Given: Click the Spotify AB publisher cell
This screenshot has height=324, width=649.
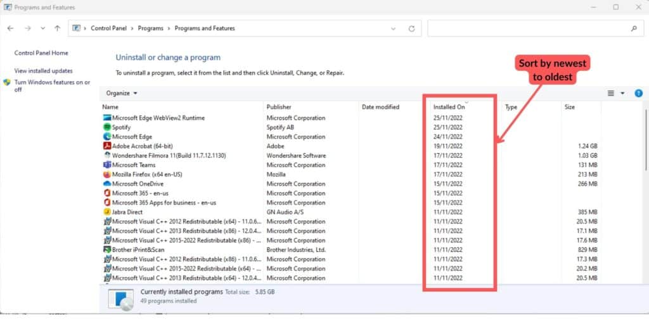Looking at the screenshot, I should tap(280, 127).
